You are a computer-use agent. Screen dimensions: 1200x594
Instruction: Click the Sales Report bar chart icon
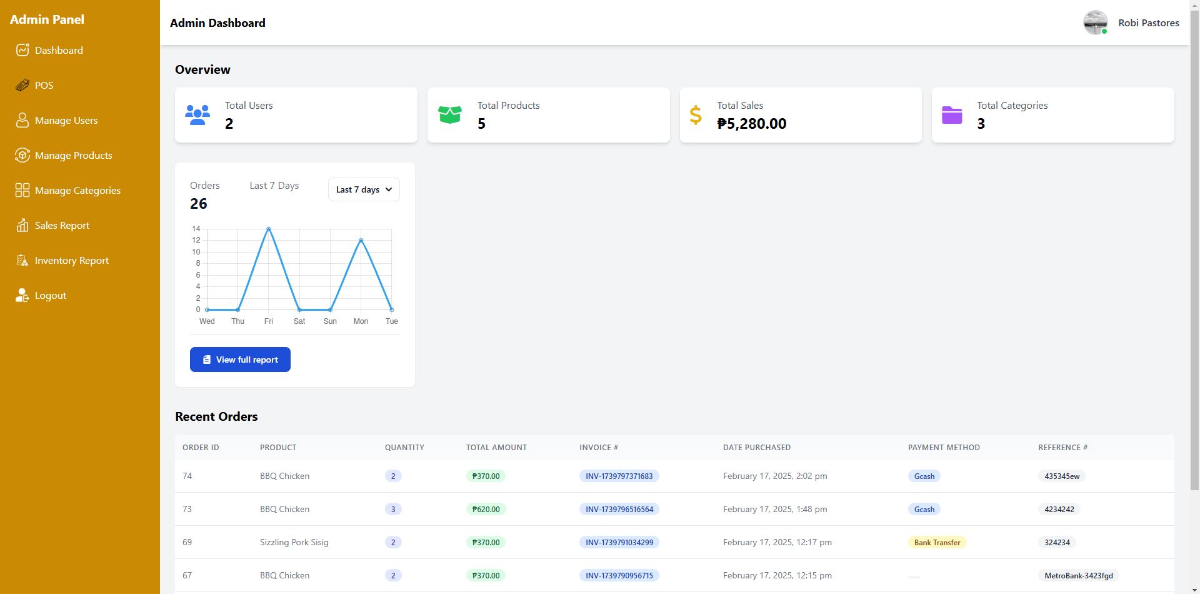coord(22,225)
